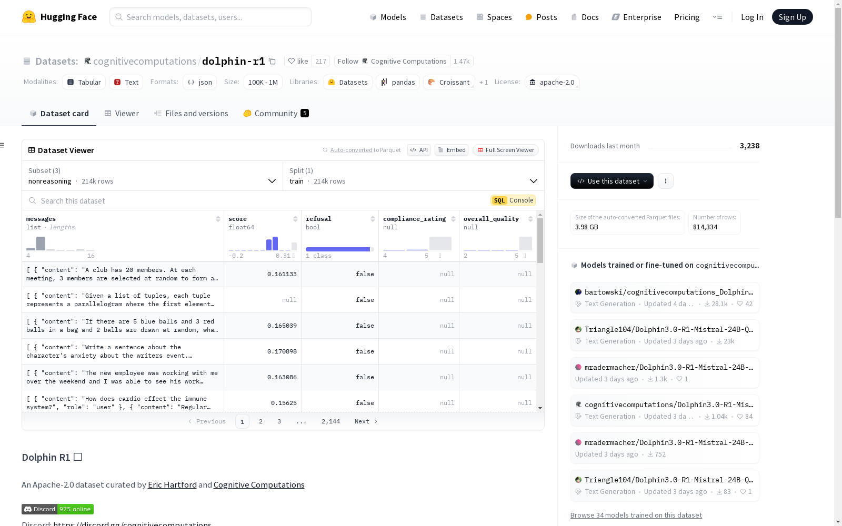Open the Triangle104 model with 23k downloads
Image resolution: width=842 pixels, height=526 pixels.
point(665,335)
